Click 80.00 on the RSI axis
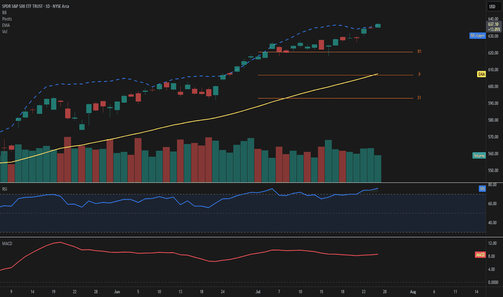 pyautogui.click(x=492, y=185)
